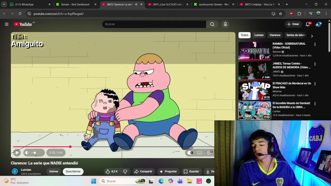Screen dimensions: 331x186
Task: Click the Unirme join button
Action: pyautogui.click(x=54, y=171)
